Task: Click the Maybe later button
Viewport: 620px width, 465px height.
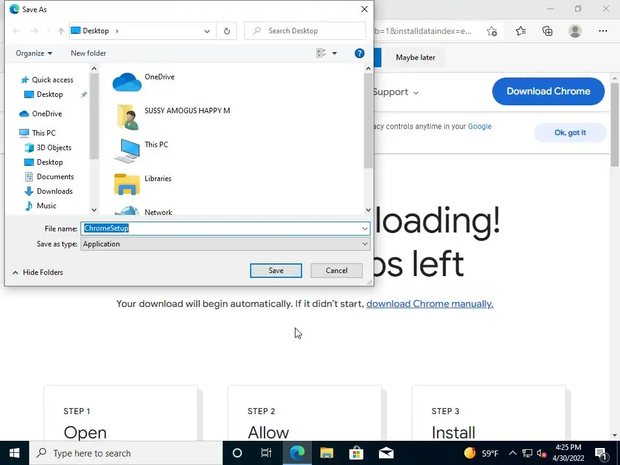Action: [415, 58]
